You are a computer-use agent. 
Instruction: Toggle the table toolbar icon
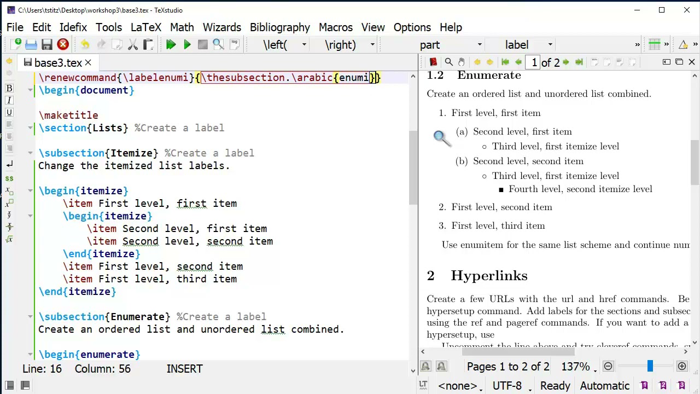click(x=655, y=45)
